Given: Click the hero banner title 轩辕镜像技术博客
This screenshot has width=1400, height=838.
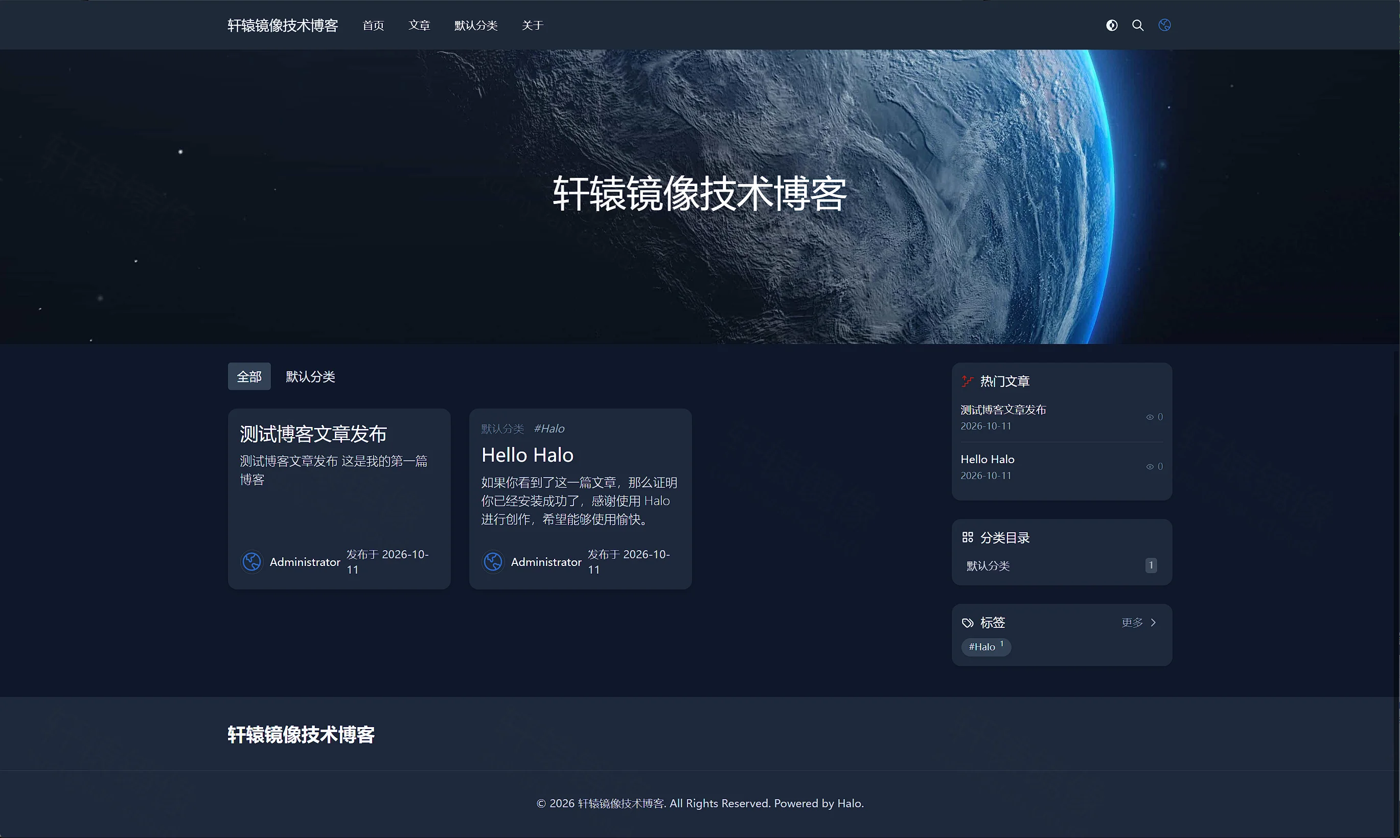Looking at the screenshot, I should point(700,194).
